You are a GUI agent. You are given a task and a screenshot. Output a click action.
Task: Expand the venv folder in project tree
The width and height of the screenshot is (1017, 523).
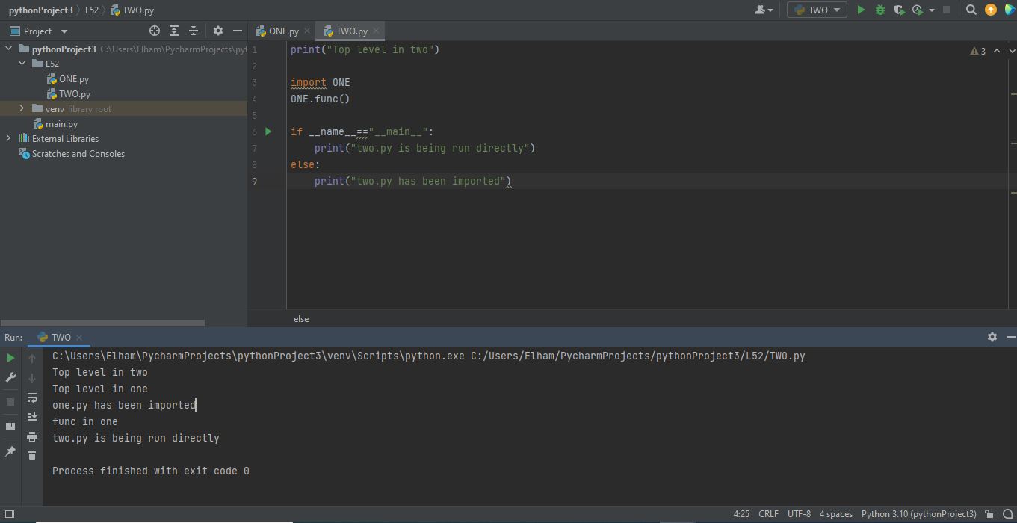22,108
